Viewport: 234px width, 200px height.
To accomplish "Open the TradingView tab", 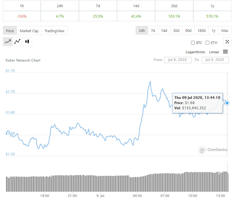I will point(54,31).
